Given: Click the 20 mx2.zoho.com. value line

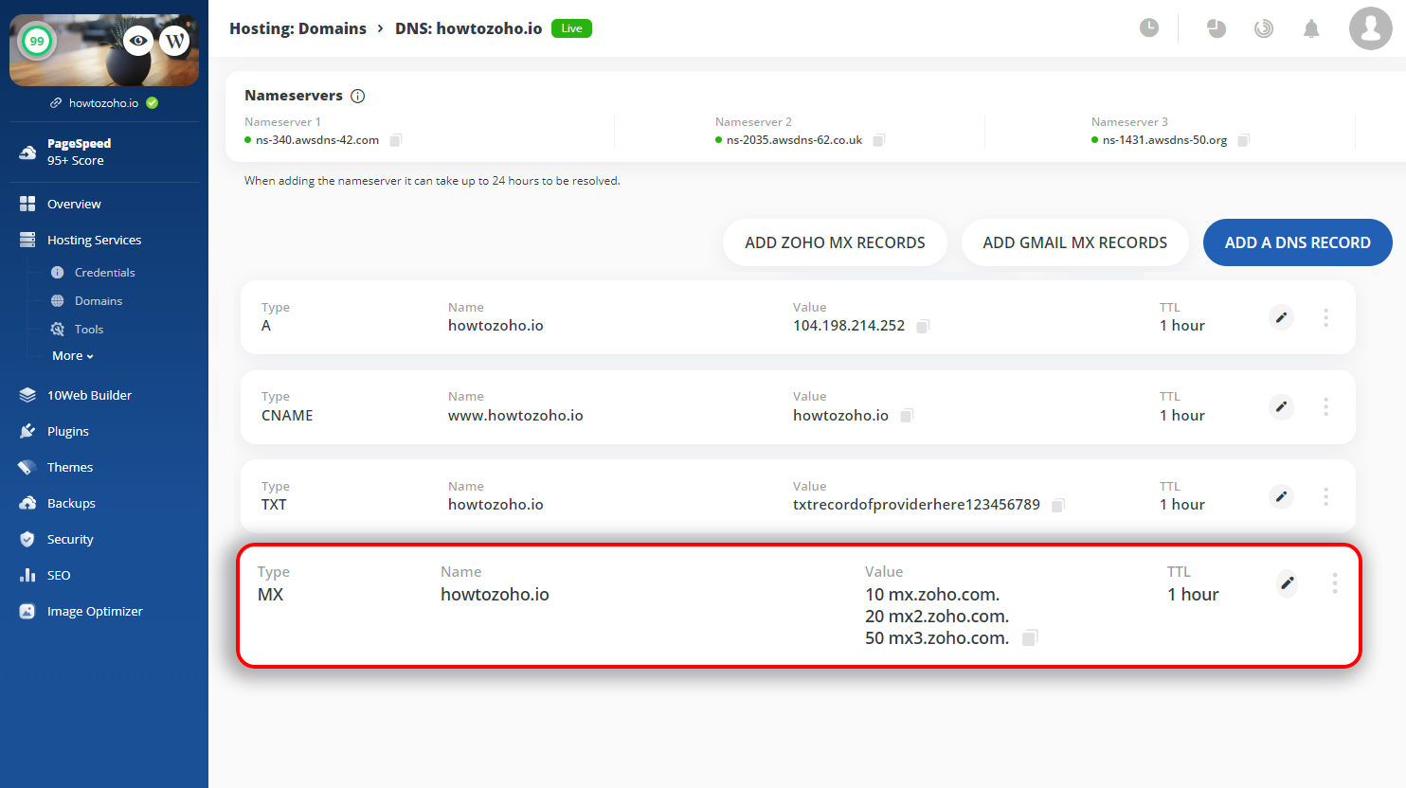Looking at the screenshot, I should tap(937, 617).
